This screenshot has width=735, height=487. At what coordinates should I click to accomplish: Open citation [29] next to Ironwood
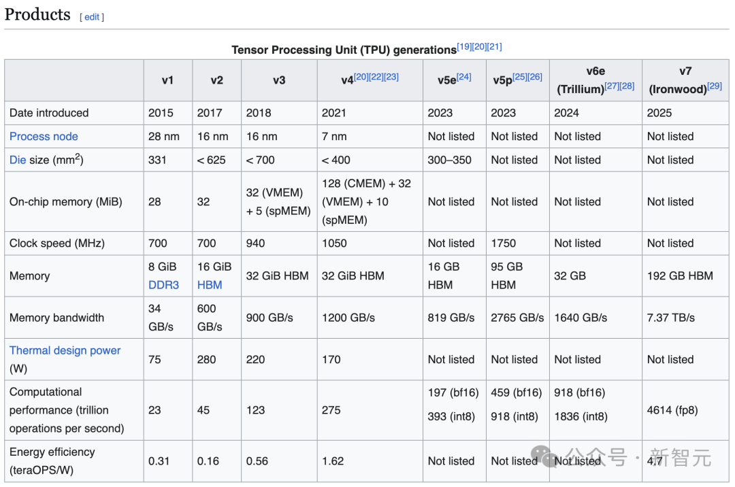(x=715, y=86)
